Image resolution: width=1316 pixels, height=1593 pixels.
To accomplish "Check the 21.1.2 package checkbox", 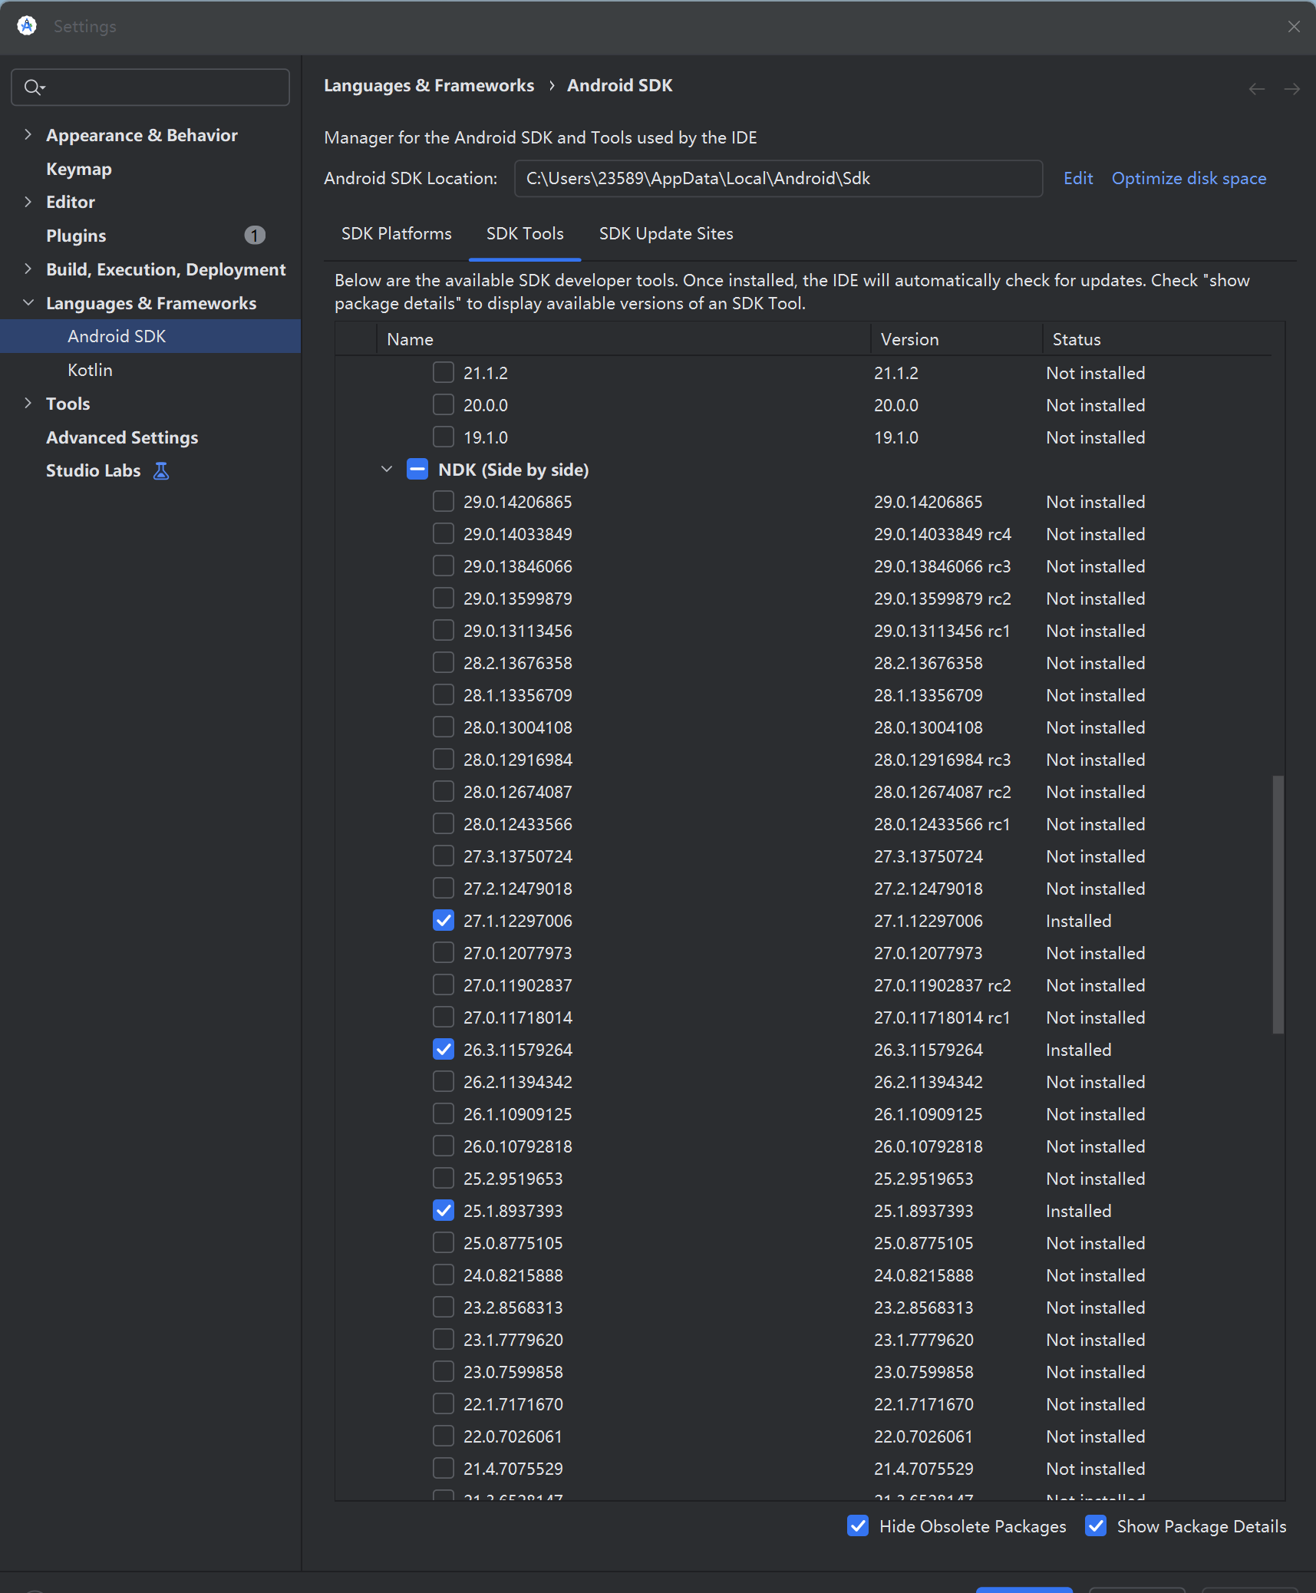I will pyautogui.click(x=444, y=373).
